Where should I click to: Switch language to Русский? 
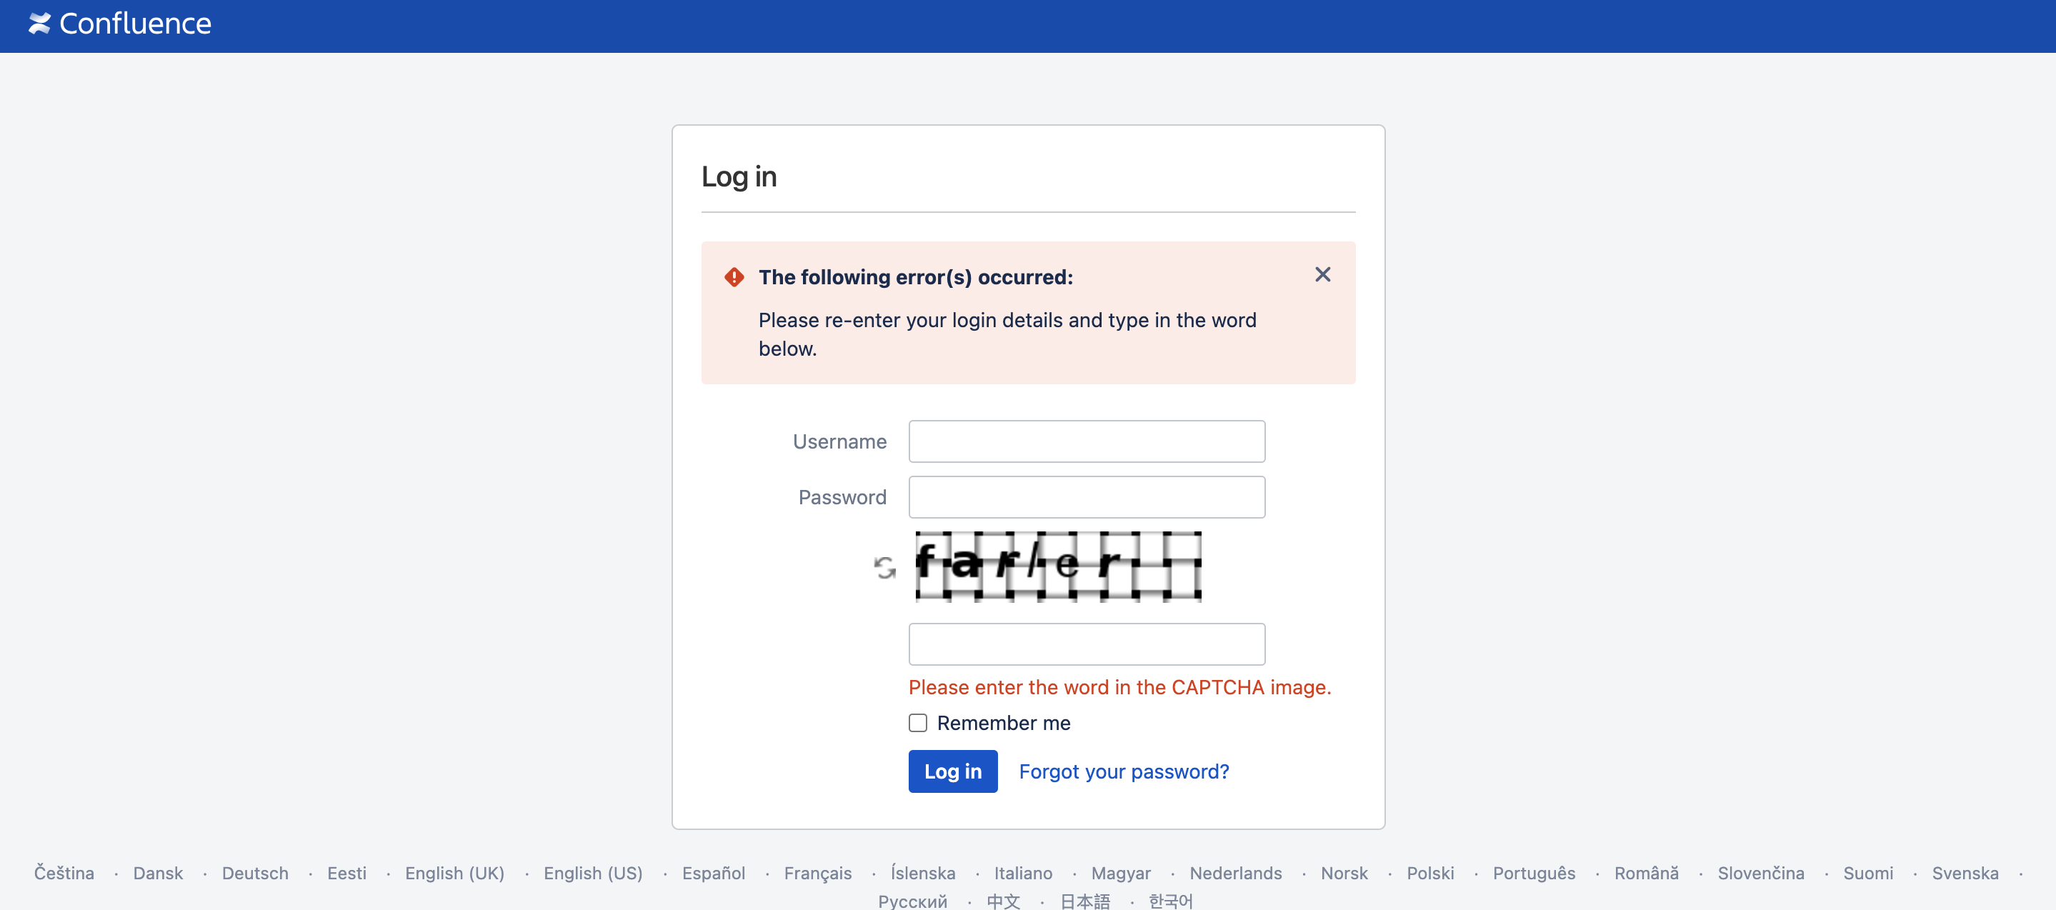(x=912, y=899)
